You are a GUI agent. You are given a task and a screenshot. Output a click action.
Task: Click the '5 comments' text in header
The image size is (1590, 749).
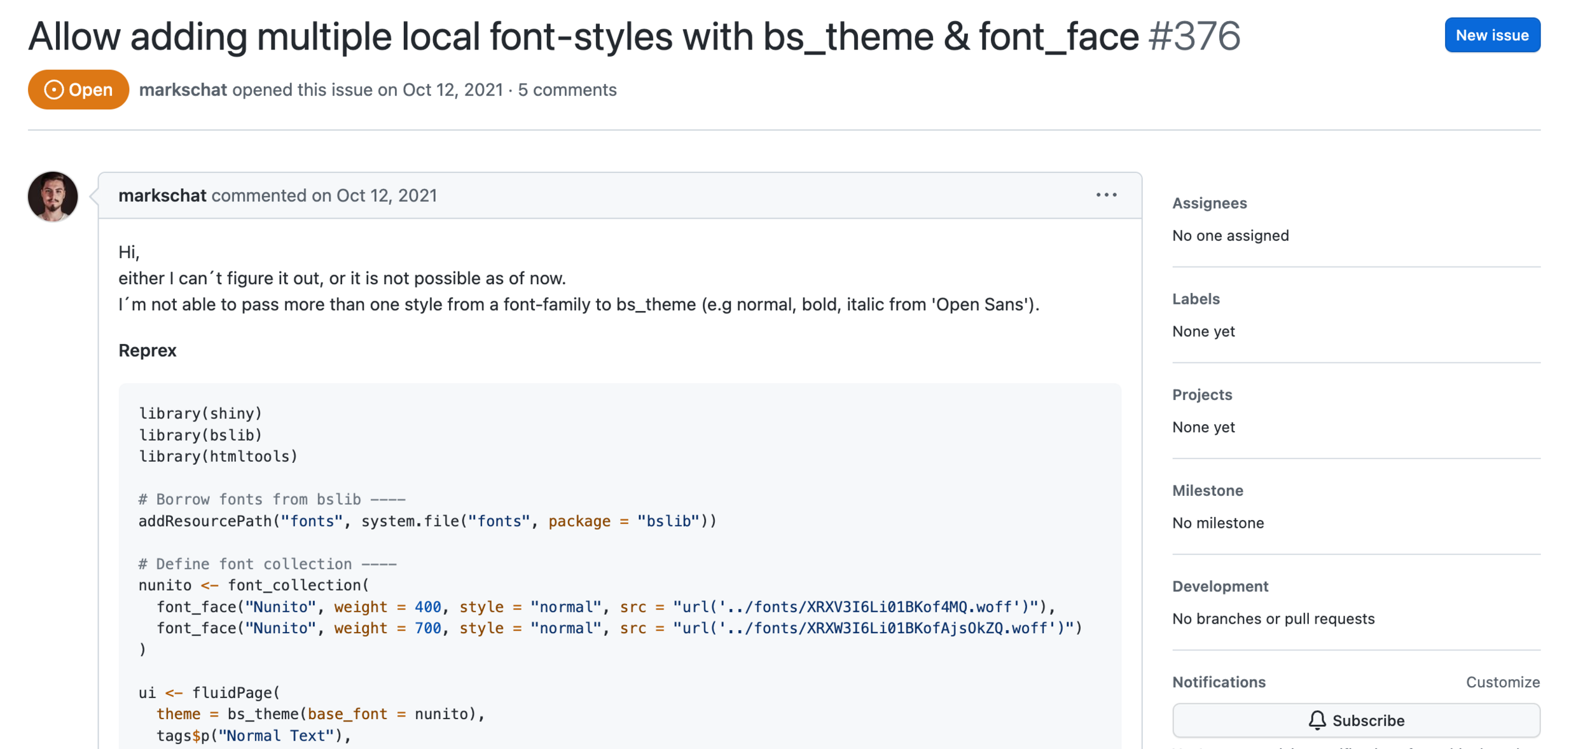coord(567,90)
